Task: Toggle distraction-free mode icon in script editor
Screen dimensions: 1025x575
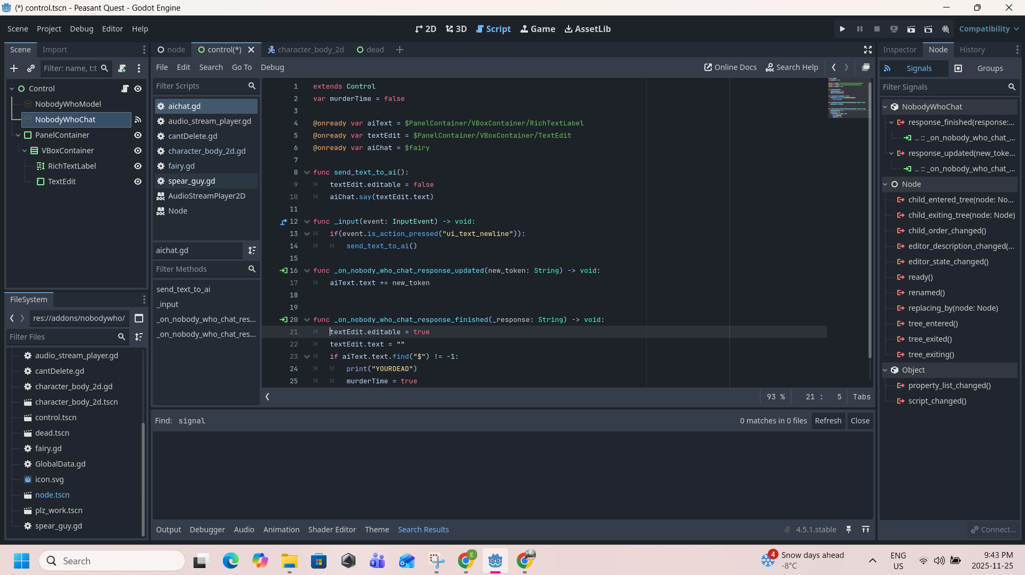Action: tap(867, 50)
